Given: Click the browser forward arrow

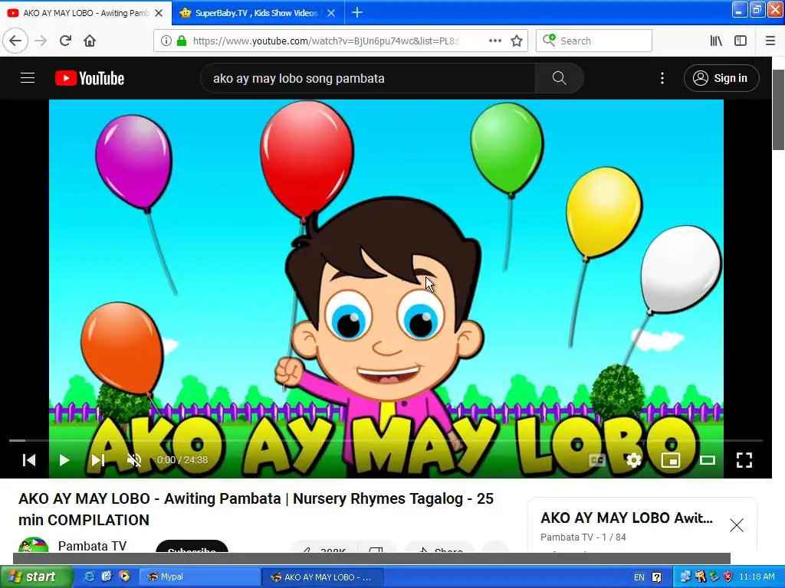Looking at the screenshot, I should tap(41, 41).
